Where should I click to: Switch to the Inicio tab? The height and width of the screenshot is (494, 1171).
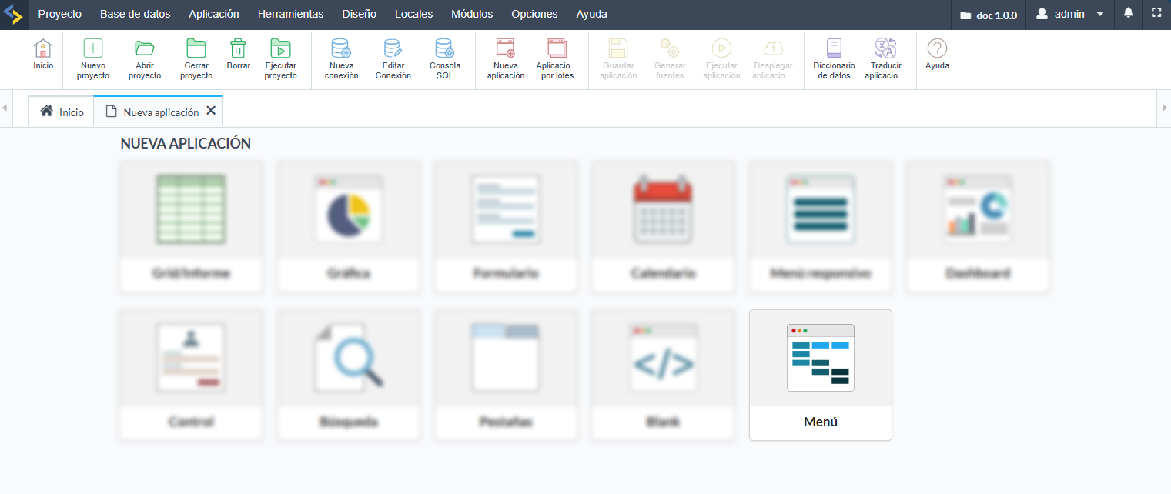click(62, 112)
